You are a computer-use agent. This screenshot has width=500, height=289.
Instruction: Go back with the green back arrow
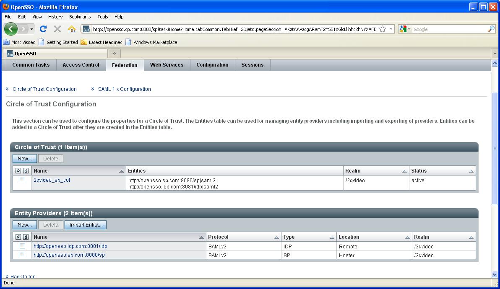10,29
